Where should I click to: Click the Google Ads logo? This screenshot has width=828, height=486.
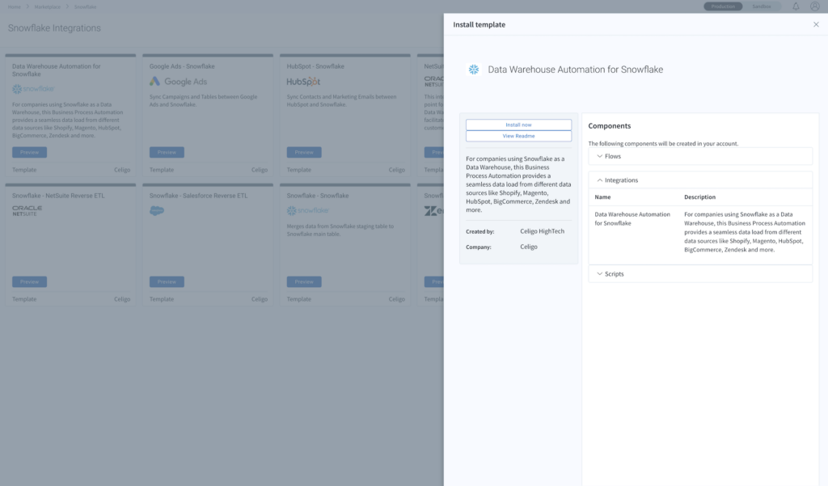tap(178, 82)
